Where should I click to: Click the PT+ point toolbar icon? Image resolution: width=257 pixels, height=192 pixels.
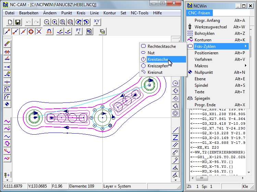(79, 31)
